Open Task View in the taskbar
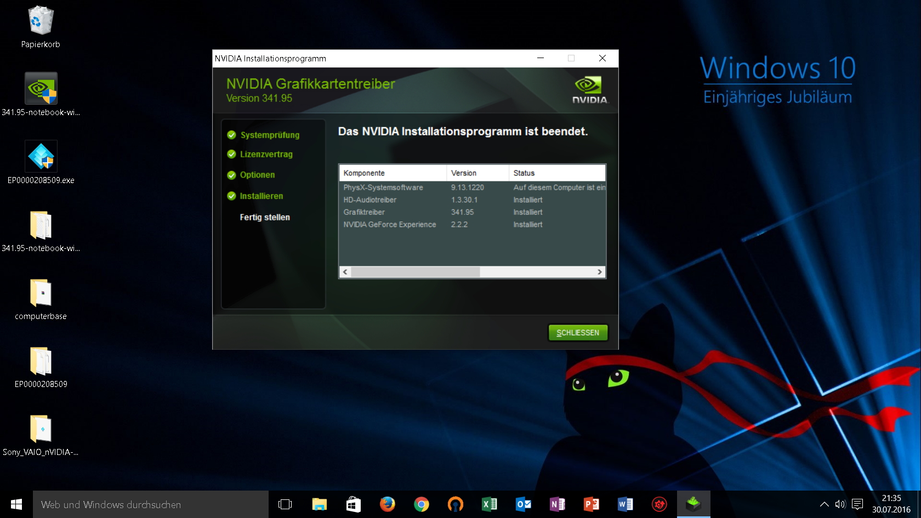 click(x=285, y=504)
